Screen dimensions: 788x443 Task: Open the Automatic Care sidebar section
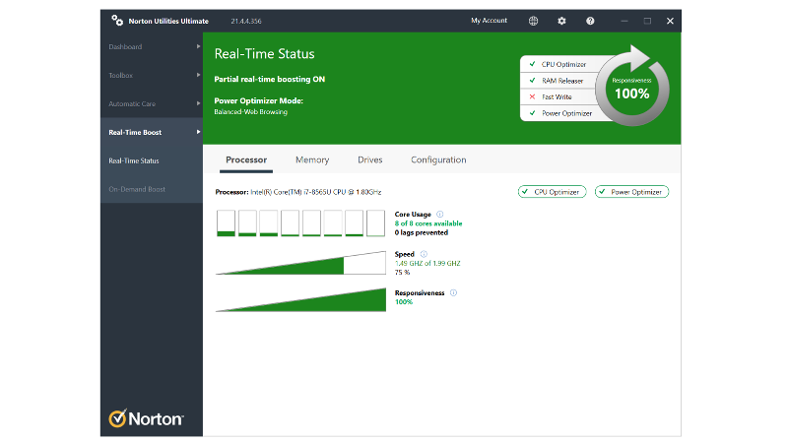(152, 104)
